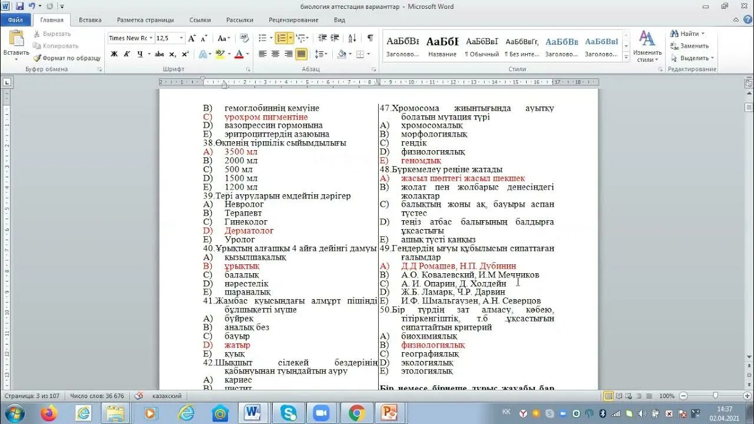Toggle Underline (Ч) formatting
Image resolution: width=754 pixels, height=424 pixels.
click(140, 54)
